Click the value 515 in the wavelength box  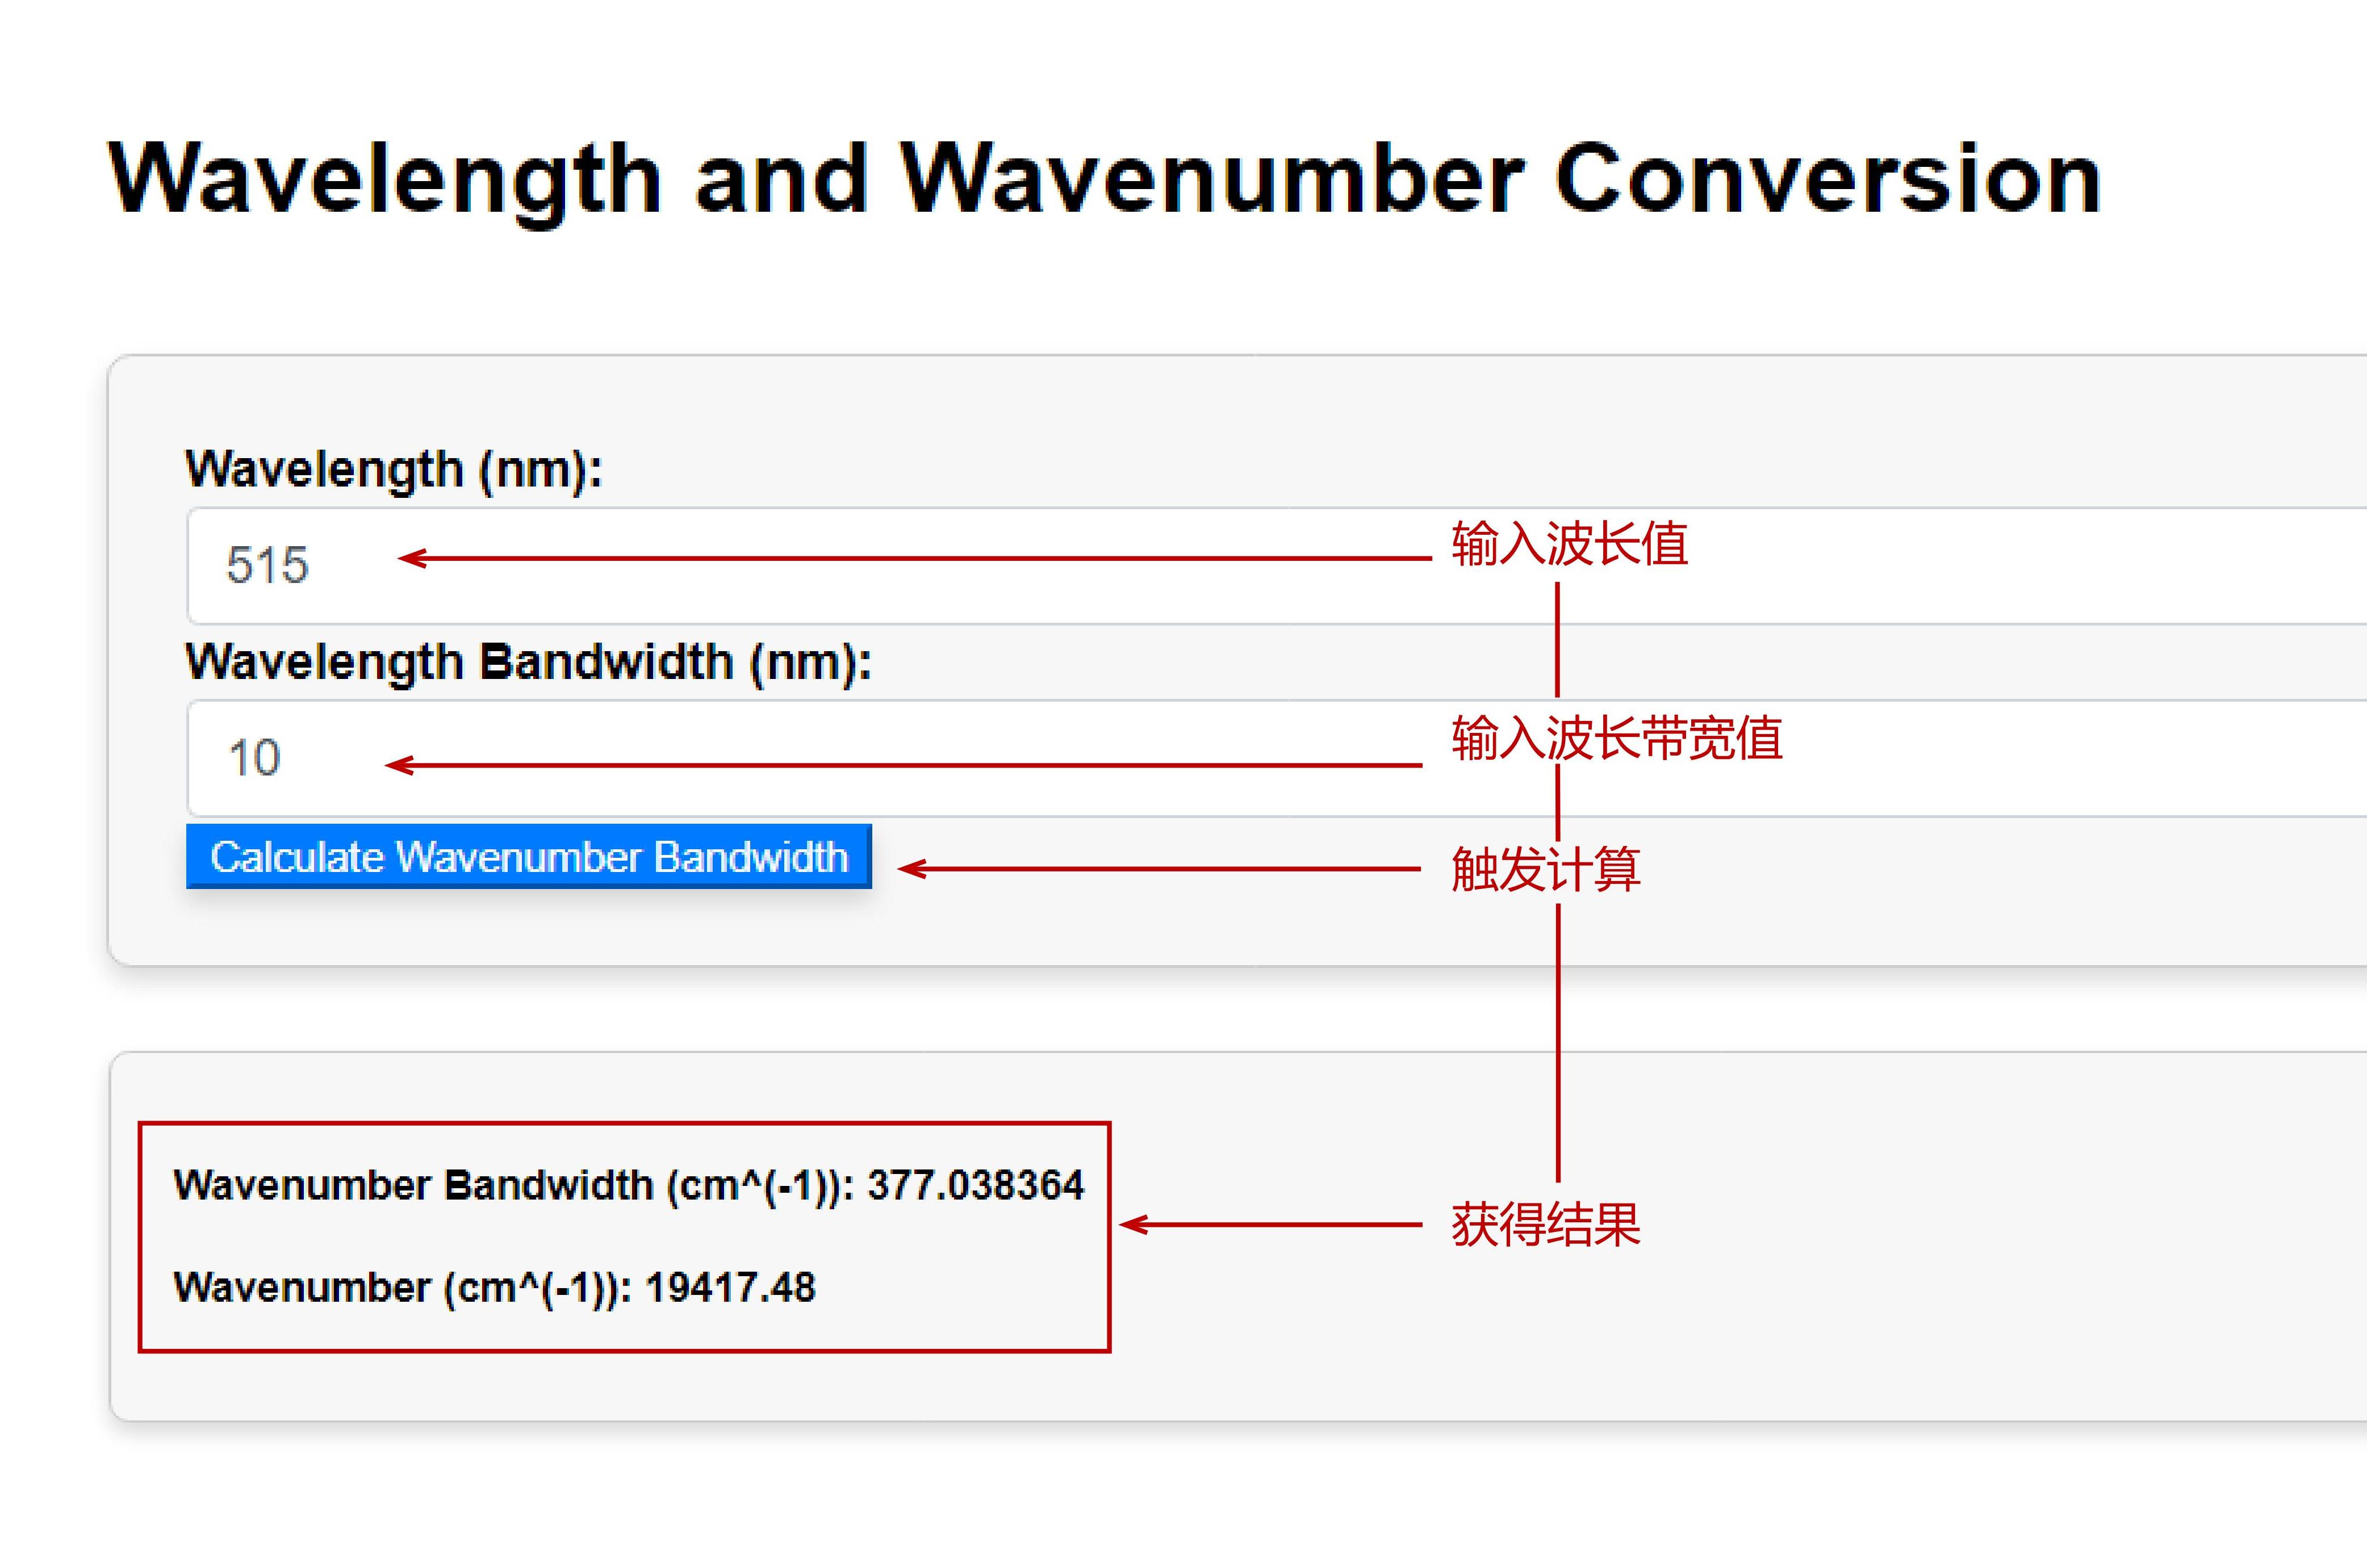click(267, 566)
